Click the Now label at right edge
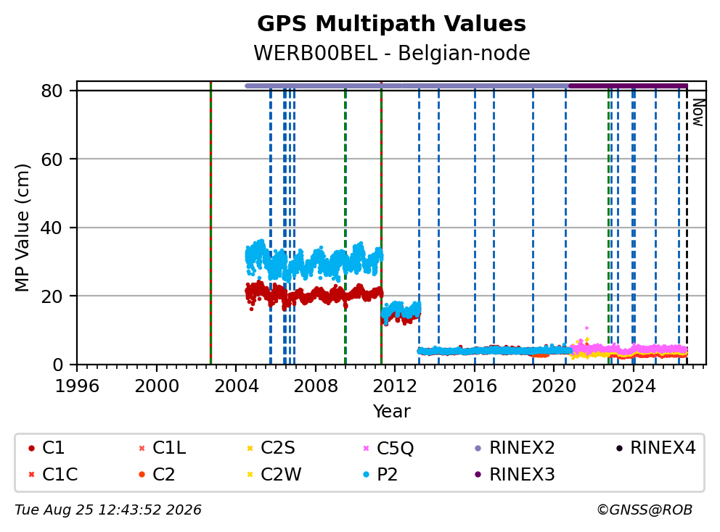Screen dimensions: 720x532 pyautogui.click(x=698, y=112)
